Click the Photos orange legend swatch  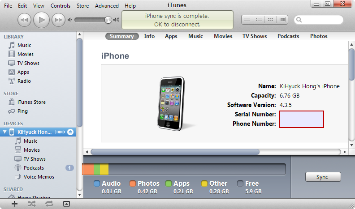point(133,183)
